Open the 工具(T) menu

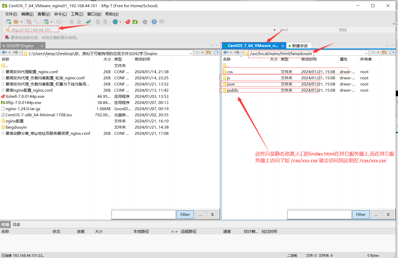77,14
